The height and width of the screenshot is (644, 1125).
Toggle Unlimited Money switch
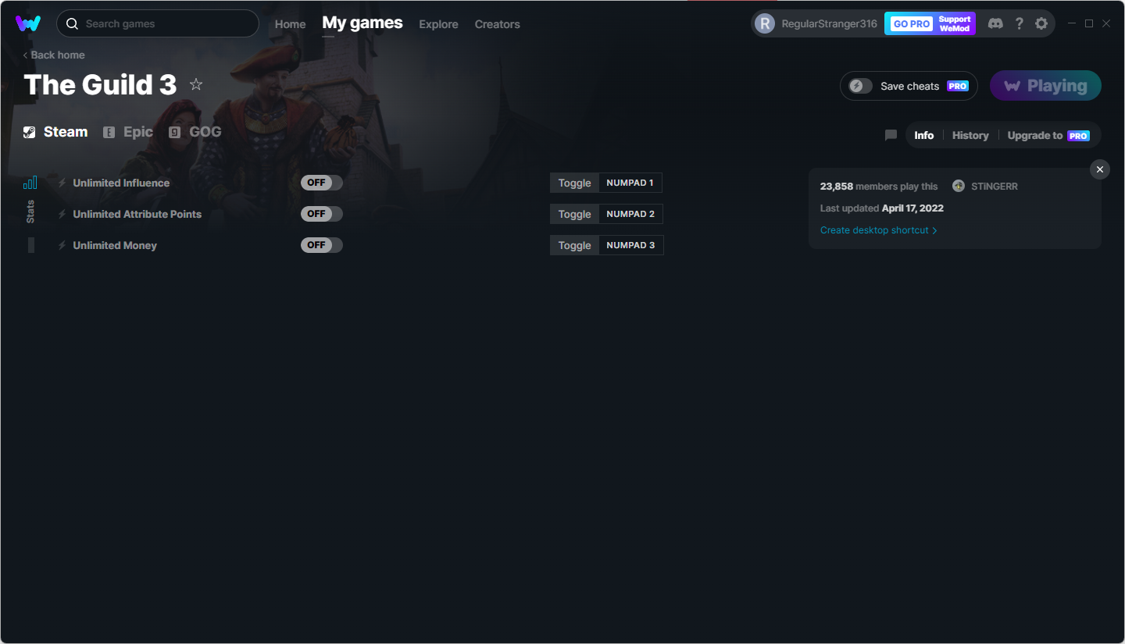pos(322,245)
